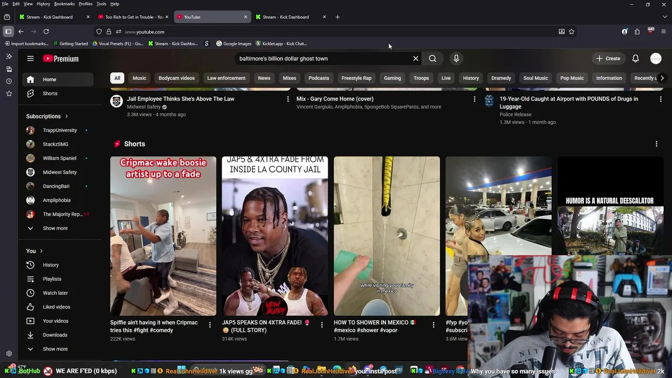Expand the You section header
Image resolution: width=672 pixels, height=378 pixels.
[x=35, y=251]
